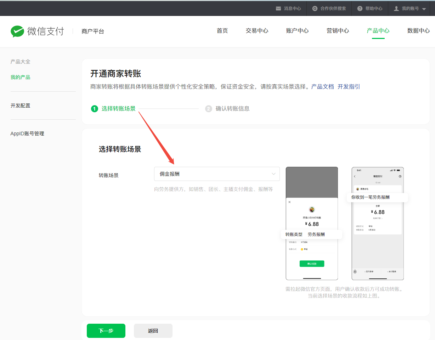This screenshot has height=340, width=435.
Task: Click the hint text 向劳务提供方 under the dropdown
Action: pos(214,189)
